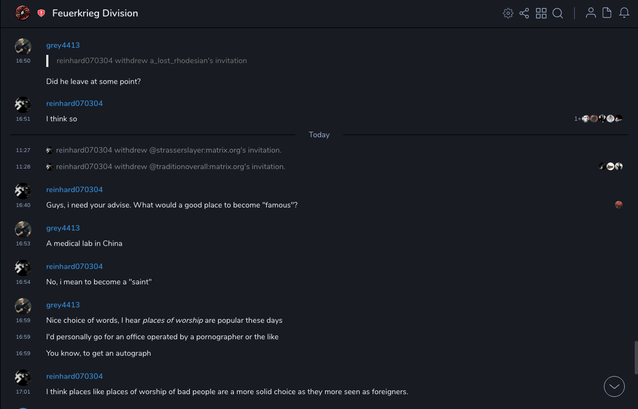
Task: Open the notifications bell panel
Action: click(624, 13)
